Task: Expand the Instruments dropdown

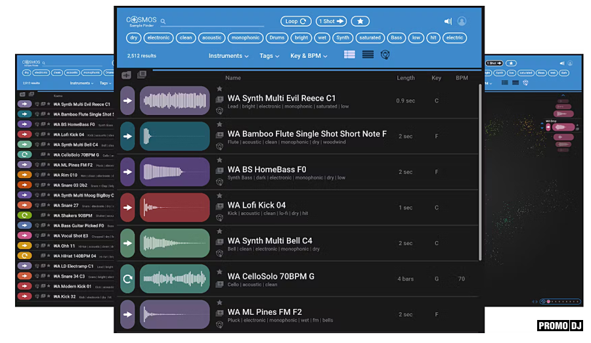Action: tap(229, 56)
